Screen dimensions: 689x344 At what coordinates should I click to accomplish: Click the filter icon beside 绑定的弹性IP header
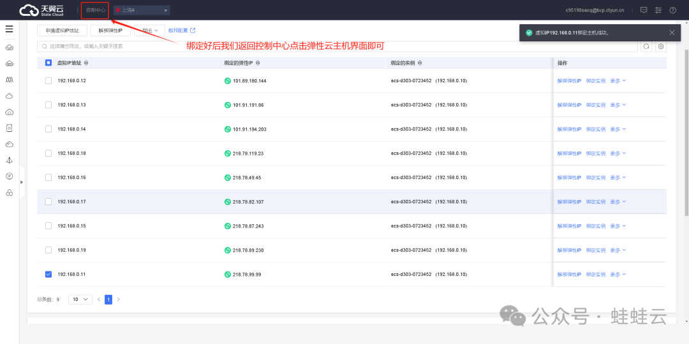click(258, 62)
